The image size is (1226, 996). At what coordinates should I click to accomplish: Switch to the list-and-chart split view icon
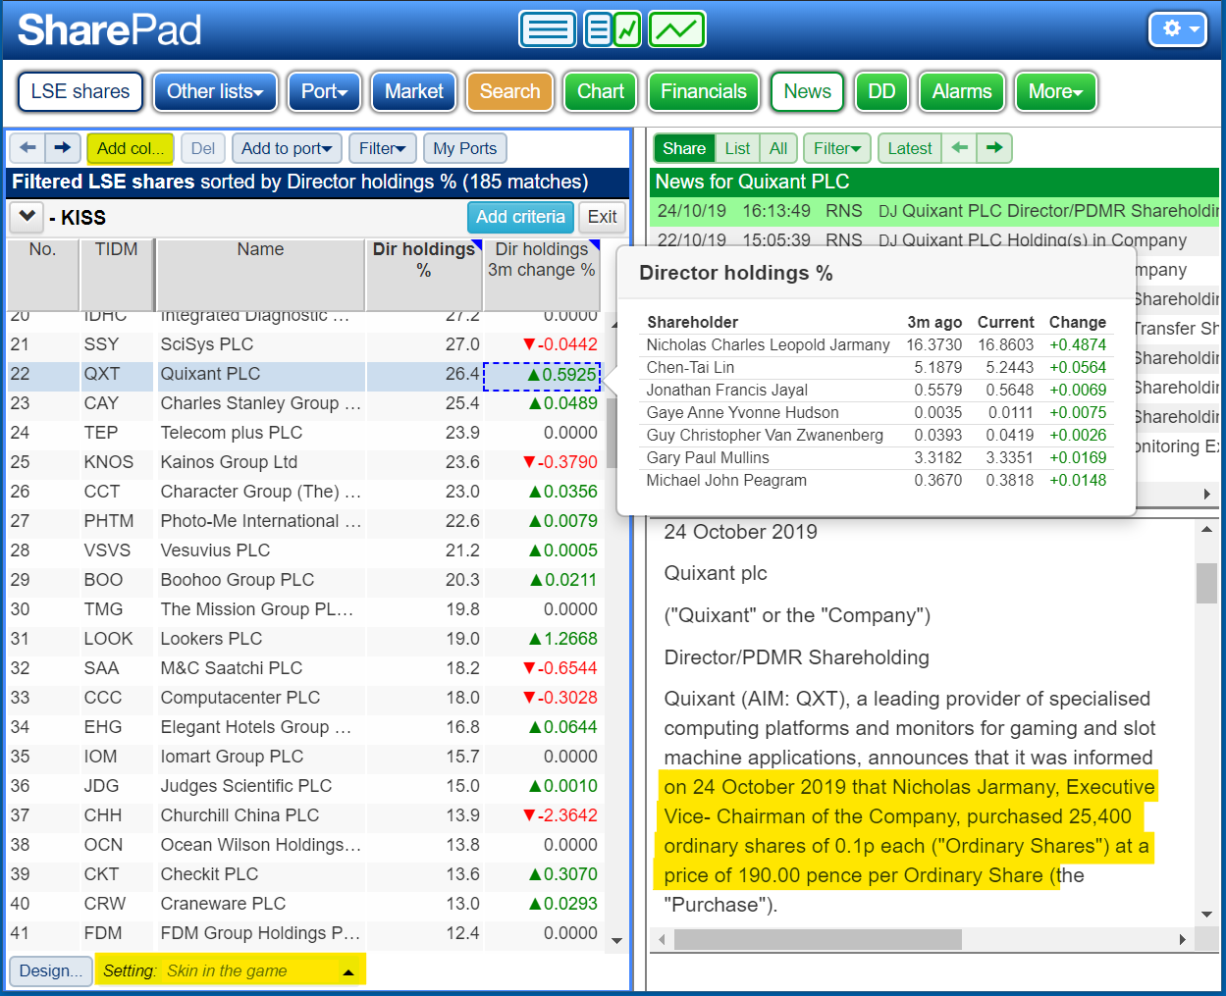click(613, 29)
